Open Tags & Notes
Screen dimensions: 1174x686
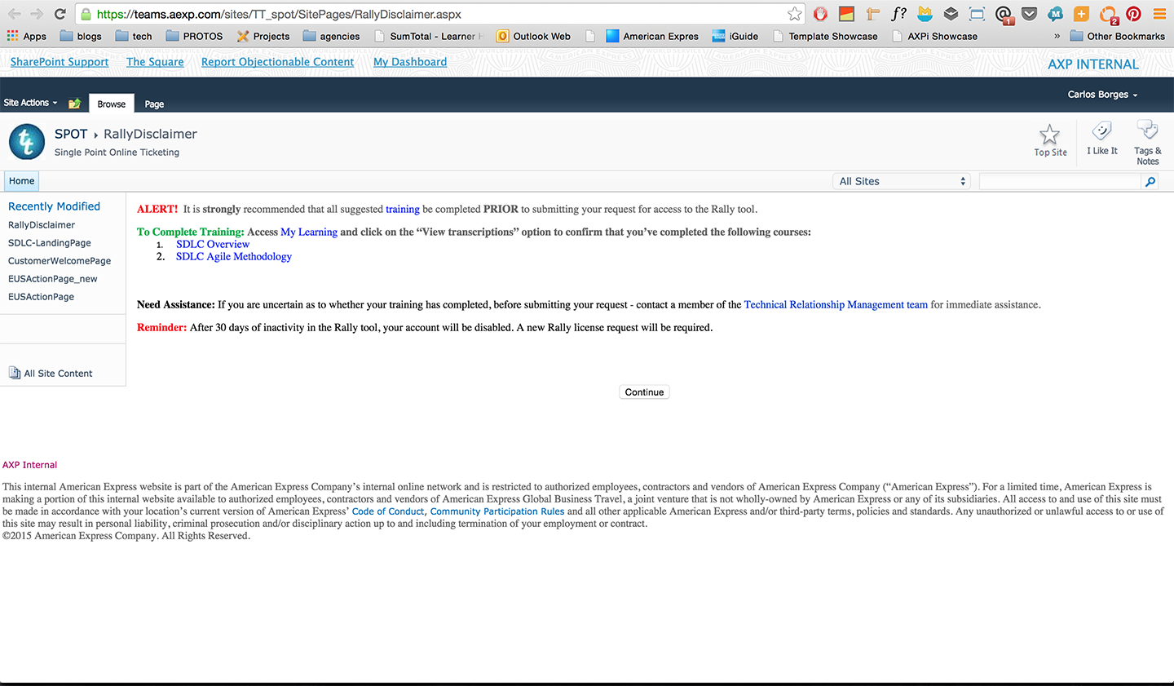coord(1148,143)
